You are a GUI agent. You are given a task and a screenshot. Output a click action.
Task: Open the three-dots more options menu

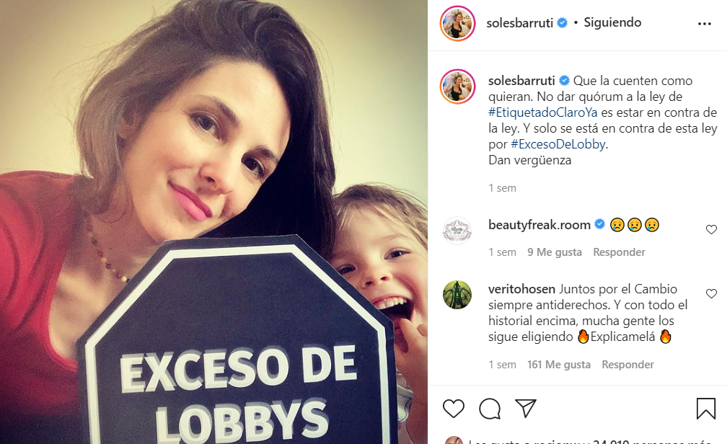pos(704,24)
